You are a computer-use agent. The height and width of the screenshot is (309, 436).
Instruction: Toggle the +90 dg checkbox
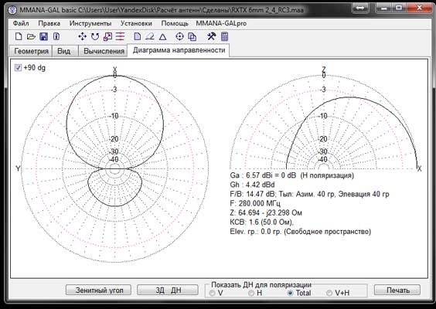(x=18, y=67)
